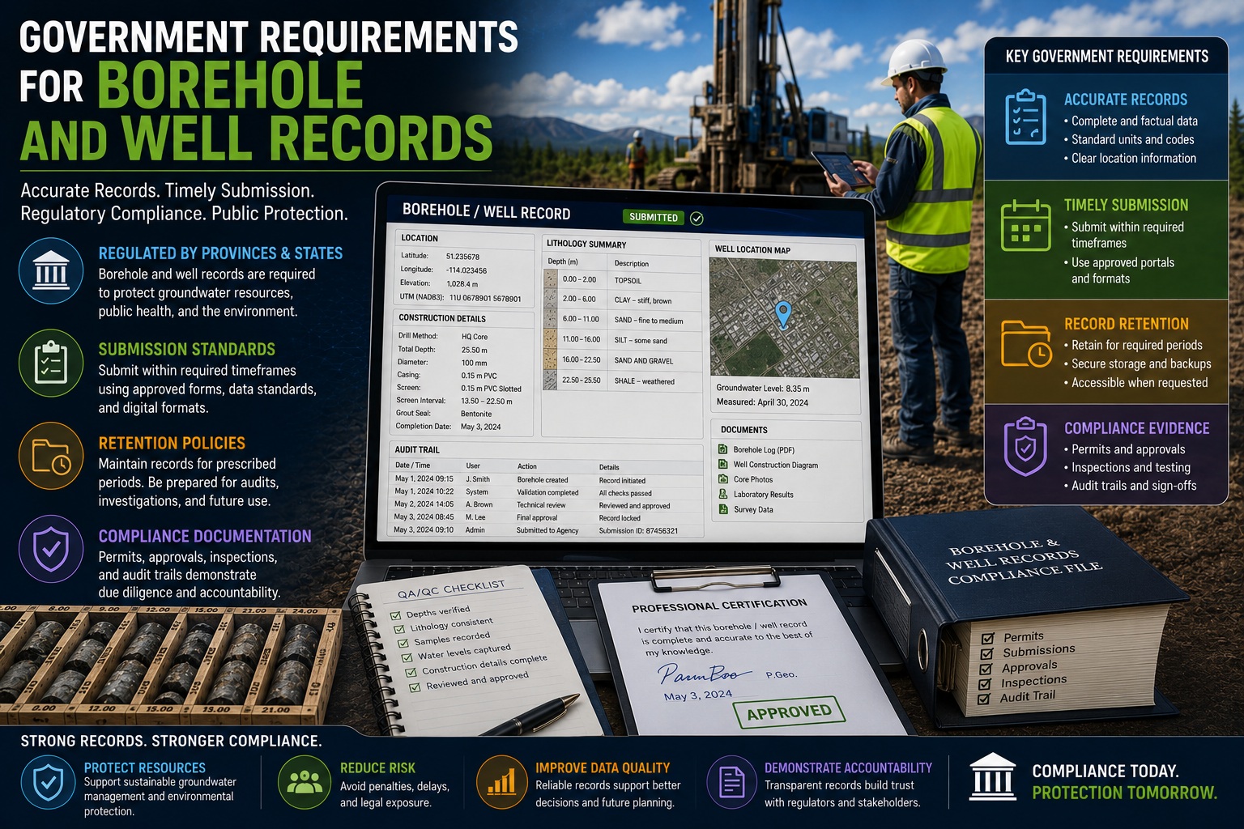The image size is (1244, 829).
Task: Click the Grout Seal value Bentonite
Action: pyautogui.click(x=475, y=414)
